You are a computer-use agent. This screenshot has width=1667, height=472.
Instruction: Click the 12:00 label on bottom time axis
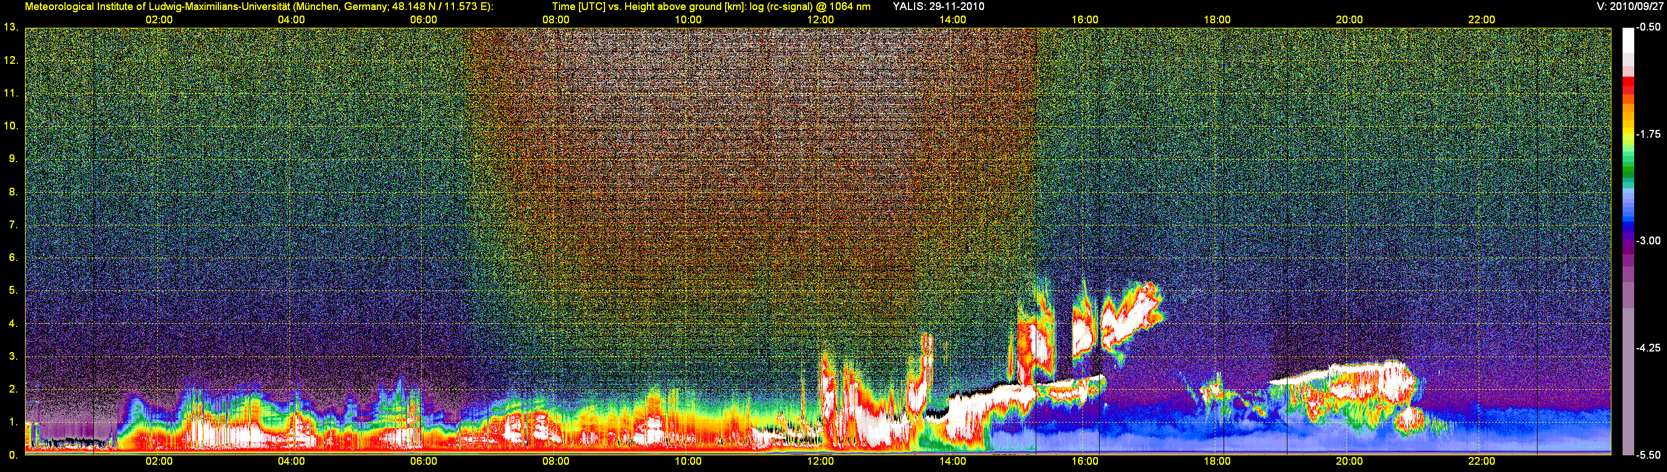821,461
